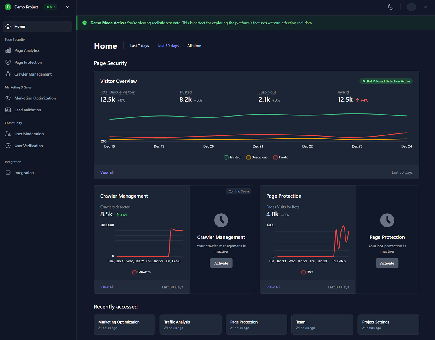Toggle dark mode with the moon icon

391,7
